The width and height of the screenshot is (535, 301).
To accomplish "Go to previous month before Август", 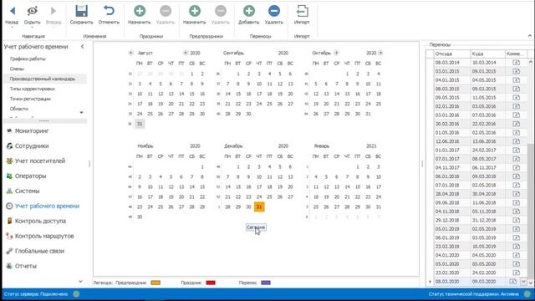I will coord(131,53).
